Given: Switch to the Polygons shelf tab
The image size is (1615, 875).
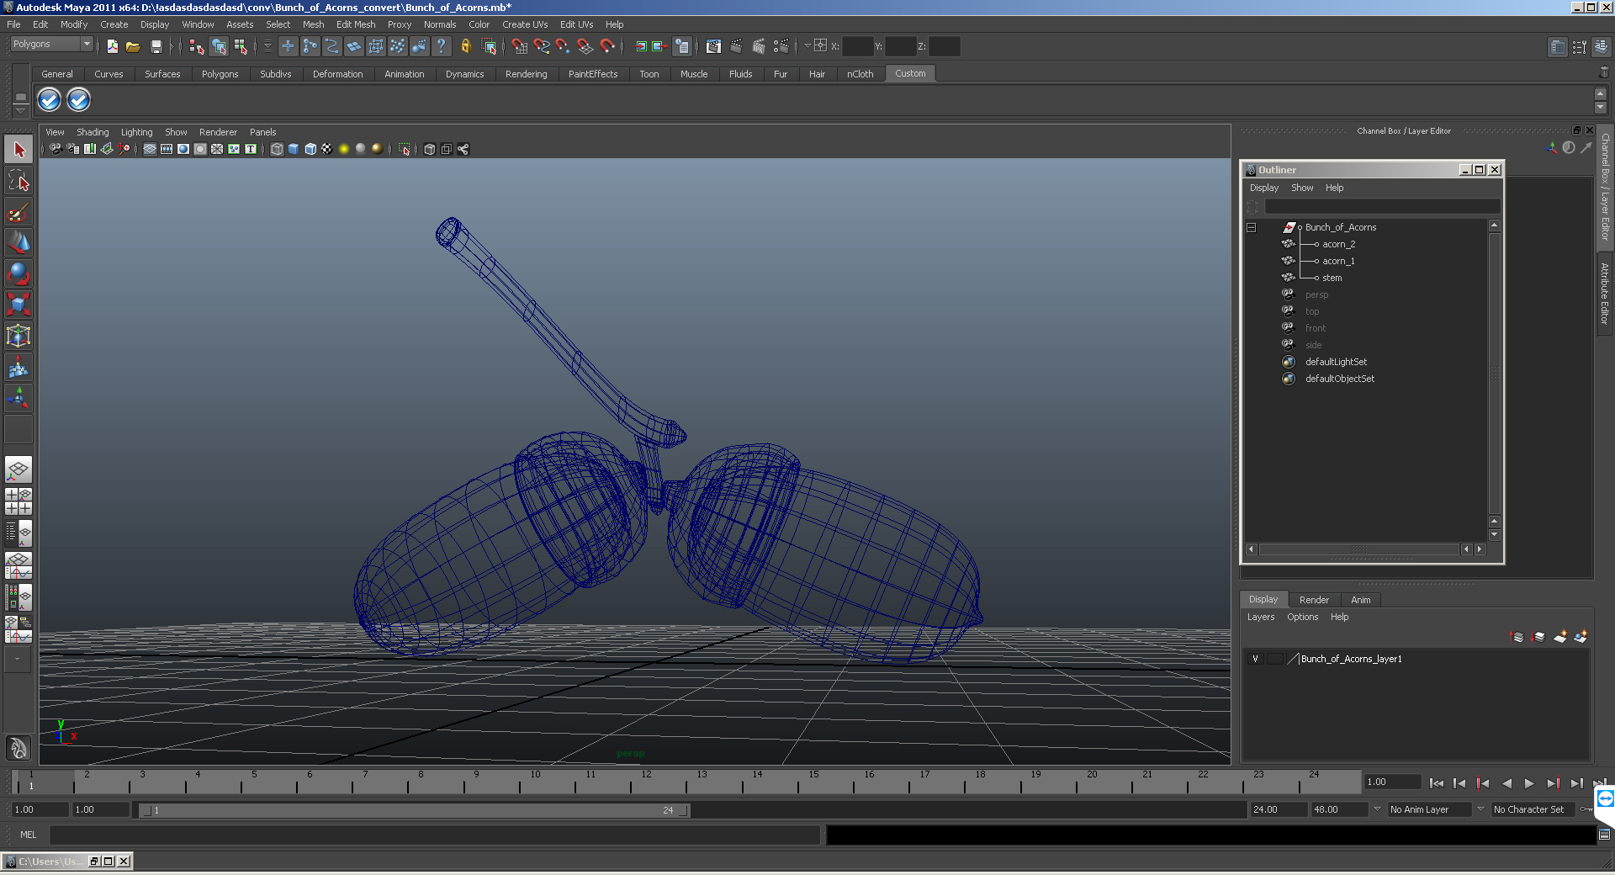Looking at the screenshot, I should [x=220, y=74].
